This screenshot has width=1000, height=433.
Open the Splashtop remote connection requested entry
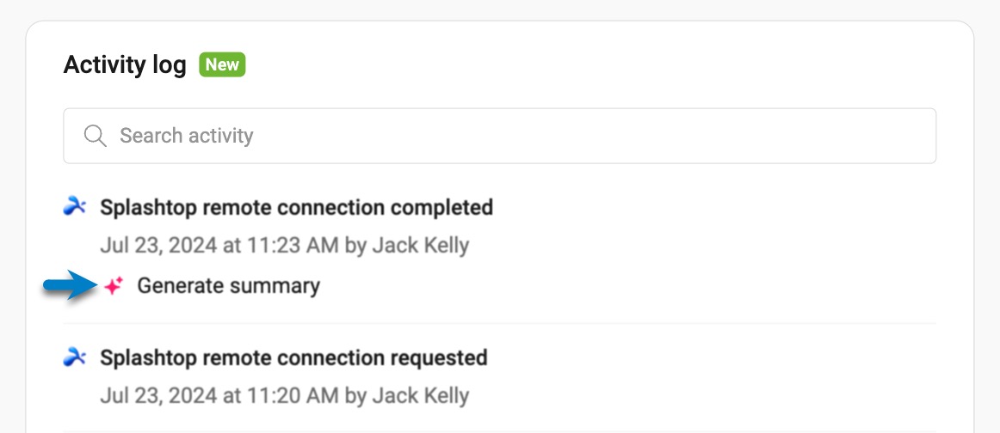point(293,358)
